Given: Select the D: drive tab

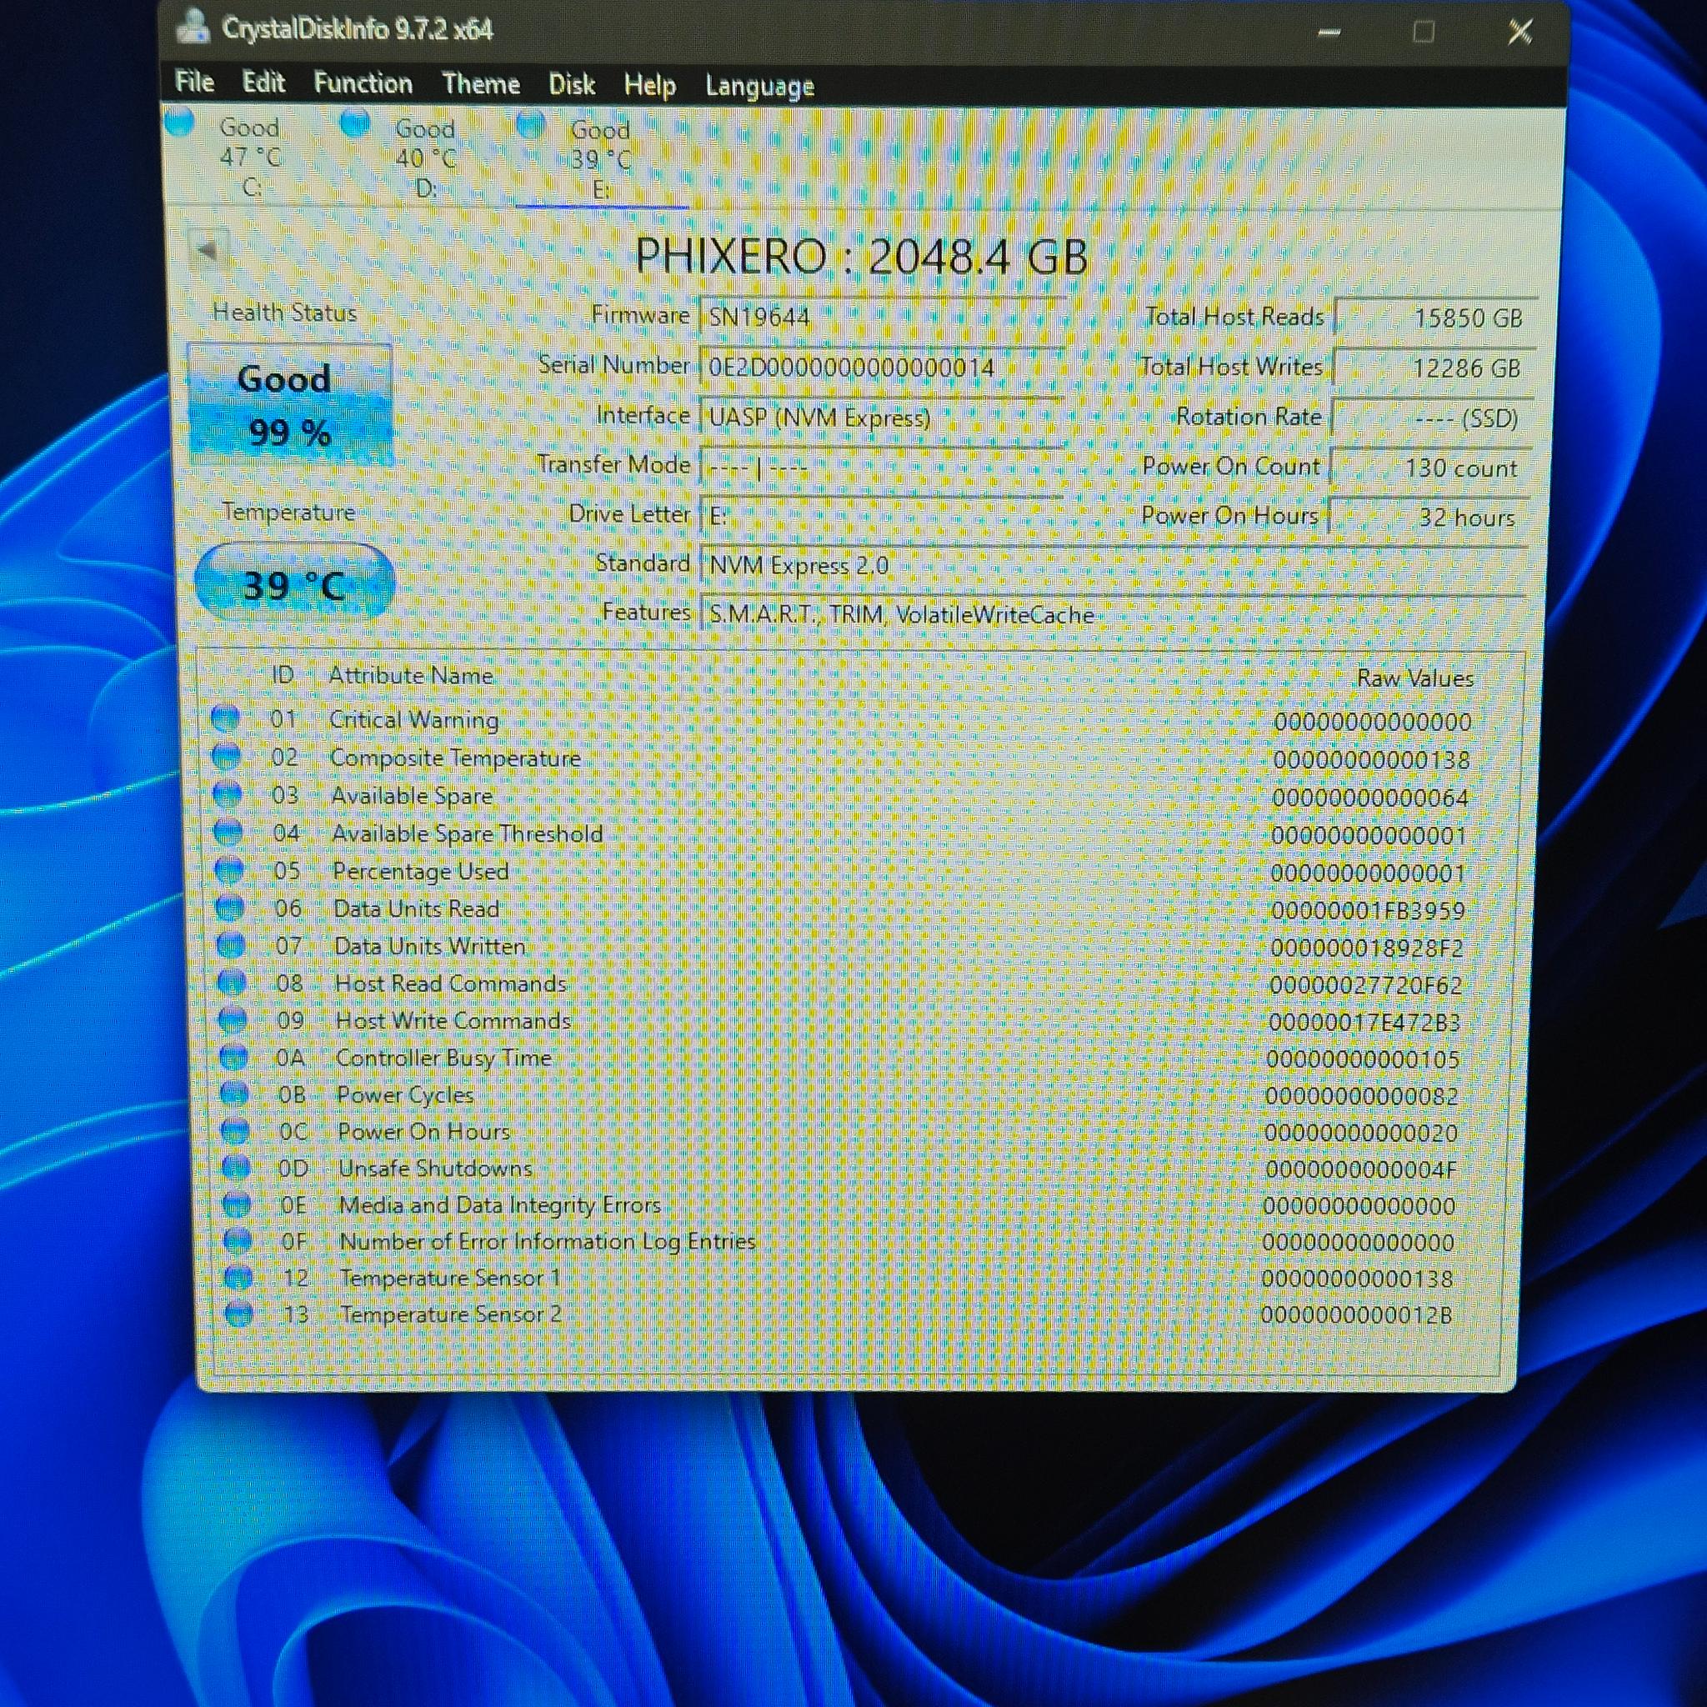Looking at the screenshot, I should (424, 159).
